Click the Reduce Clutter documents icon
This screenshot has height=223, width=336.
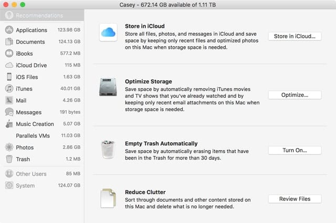pyautogui.click(x=108, y=198)
